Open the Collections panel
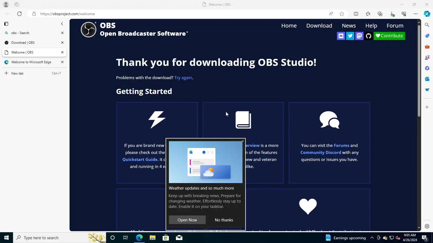The width and height of the screenshot is (433, 243). (x=380, y=14)
